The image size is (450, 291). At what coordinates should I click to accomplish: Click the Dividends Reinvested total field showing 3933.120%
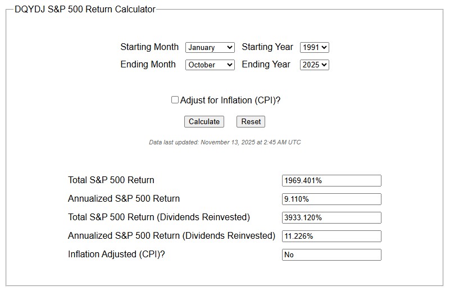coord(331,217)
